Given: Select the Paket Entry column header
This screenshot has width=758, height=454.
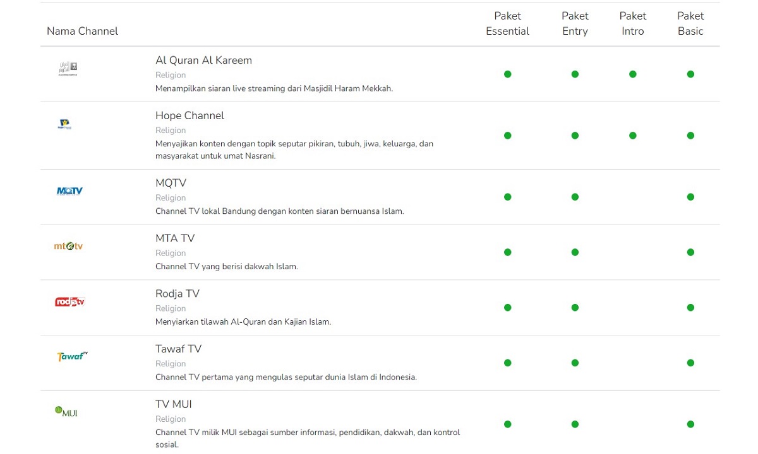Looking at the screenshot, I should 575,23.
